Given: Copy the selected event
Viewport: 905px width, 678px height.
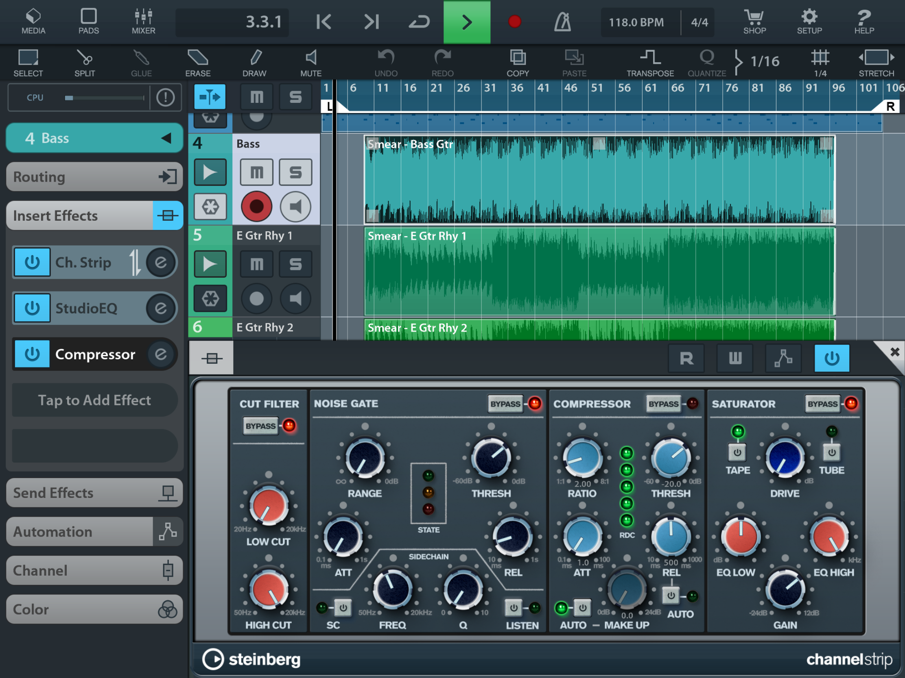Looking at the screenshot, I should click(518, 63).
